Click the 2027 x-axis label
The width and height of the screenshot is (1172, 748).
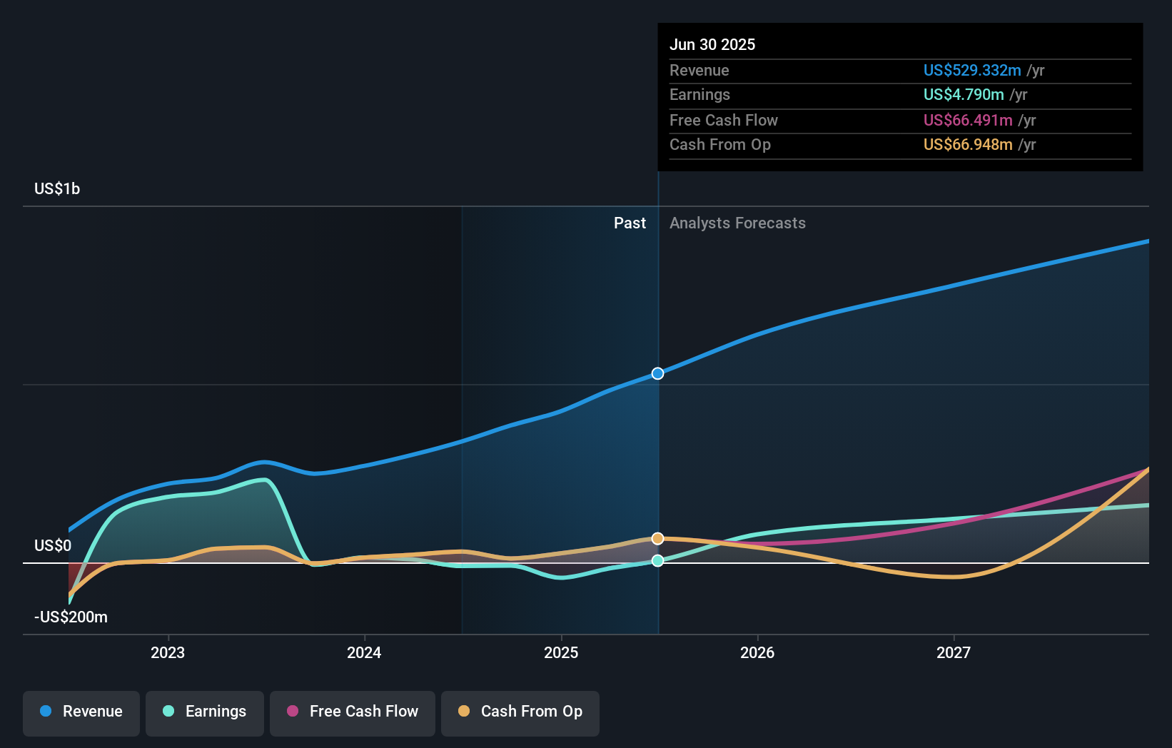[x=954, y=653]
